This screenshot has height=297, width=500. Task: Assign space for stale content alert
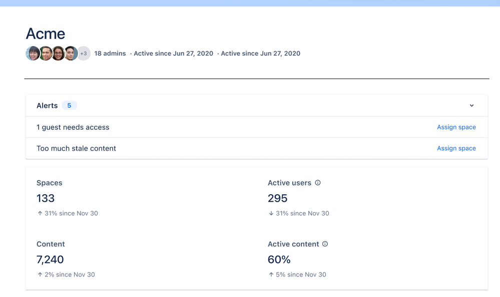point(456,149)
